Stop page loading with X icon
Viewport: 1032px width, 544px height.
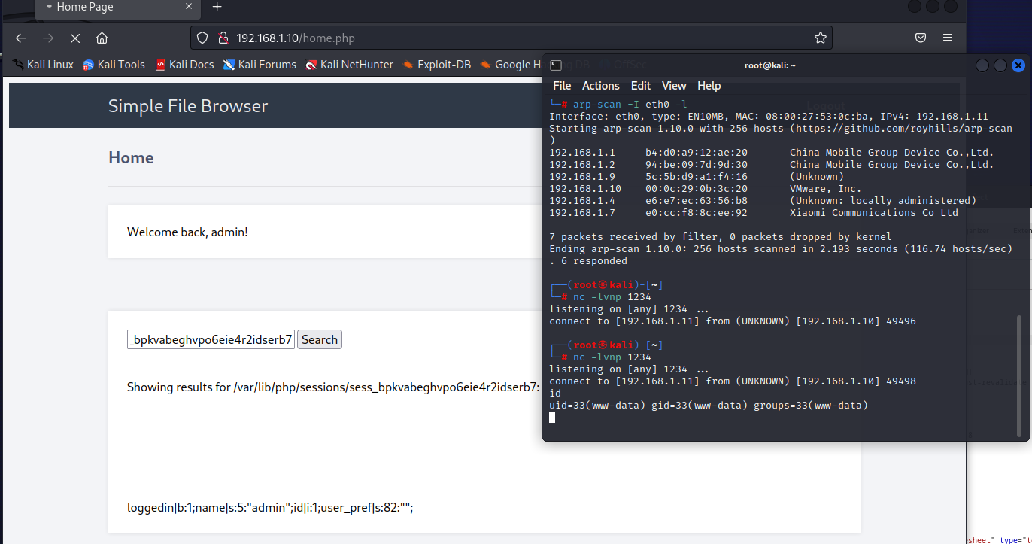(x=75, y=38)
